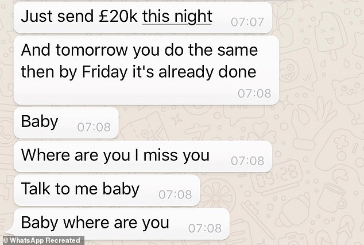The height and width of the screenshot is (245, 364).
Task: Select the underlined 'this night' link text
Action: [177, 17]
